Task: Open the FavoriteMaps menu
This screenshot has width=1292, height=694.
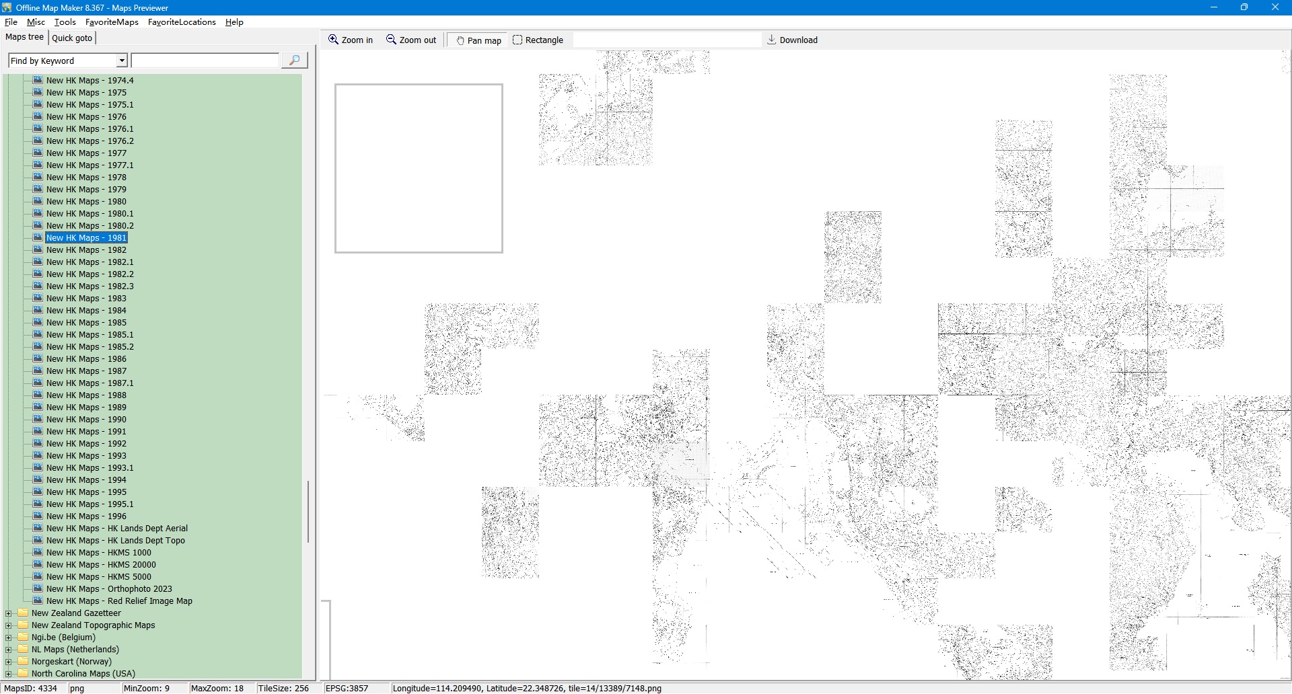Action: (112, 22)
